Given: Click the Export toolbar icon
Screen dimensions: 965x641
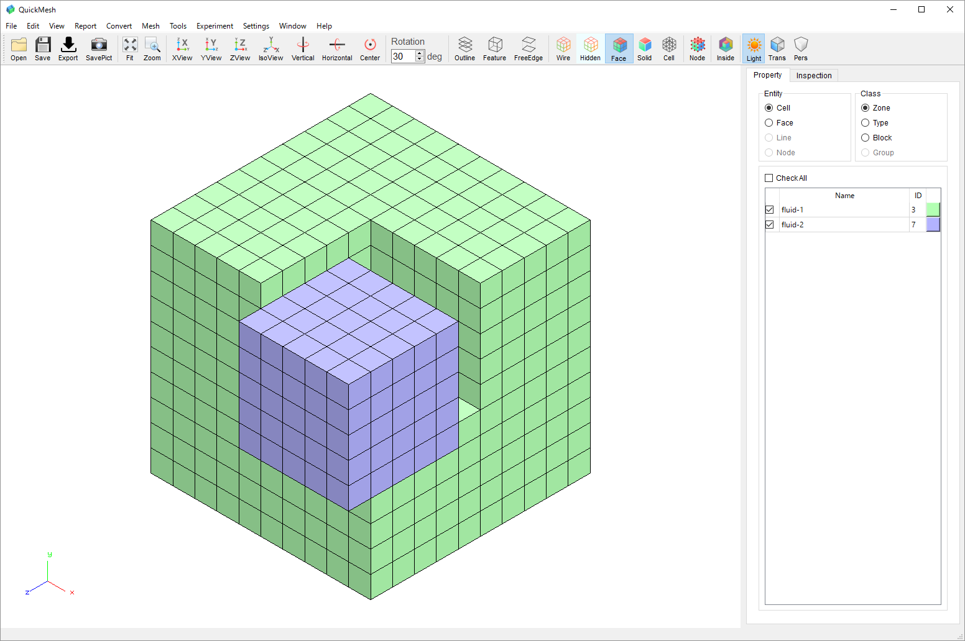Looking at the screenshot, I should pyautogui.click(x=68, y=48).
